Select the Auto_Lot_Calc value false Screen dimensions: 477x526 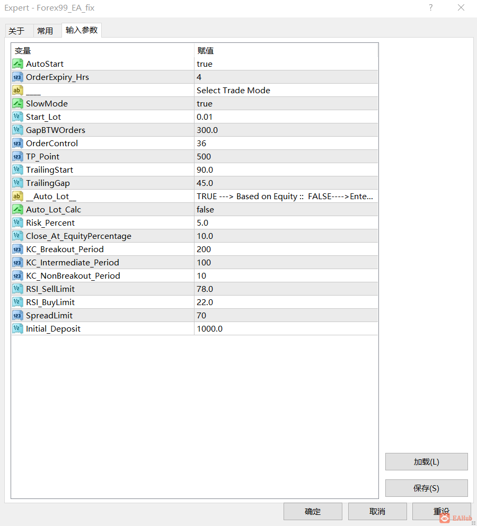click(x=286, y=210)
